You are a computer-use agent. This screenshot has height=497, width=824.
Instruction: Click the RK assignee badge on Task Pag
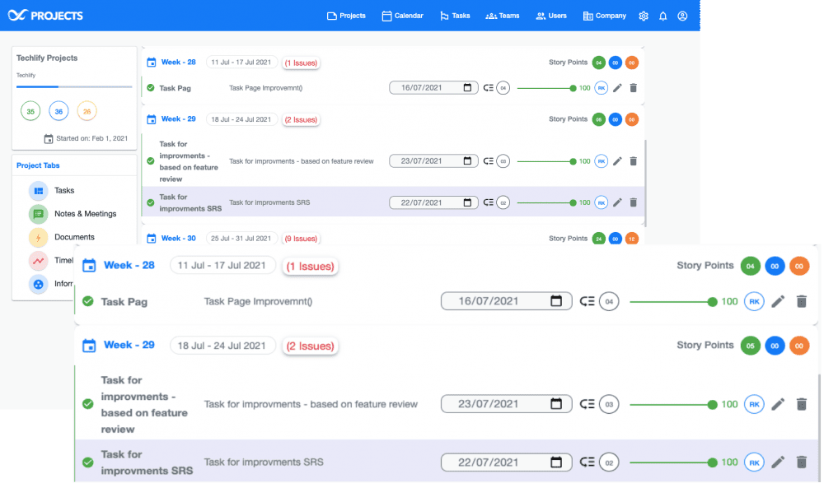pos(754,301)
